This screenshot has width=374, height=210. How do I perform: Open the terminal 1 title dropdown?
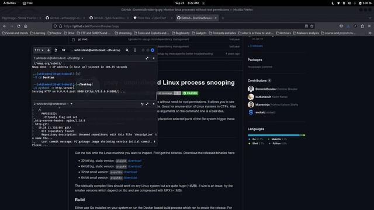click(82, 58)
